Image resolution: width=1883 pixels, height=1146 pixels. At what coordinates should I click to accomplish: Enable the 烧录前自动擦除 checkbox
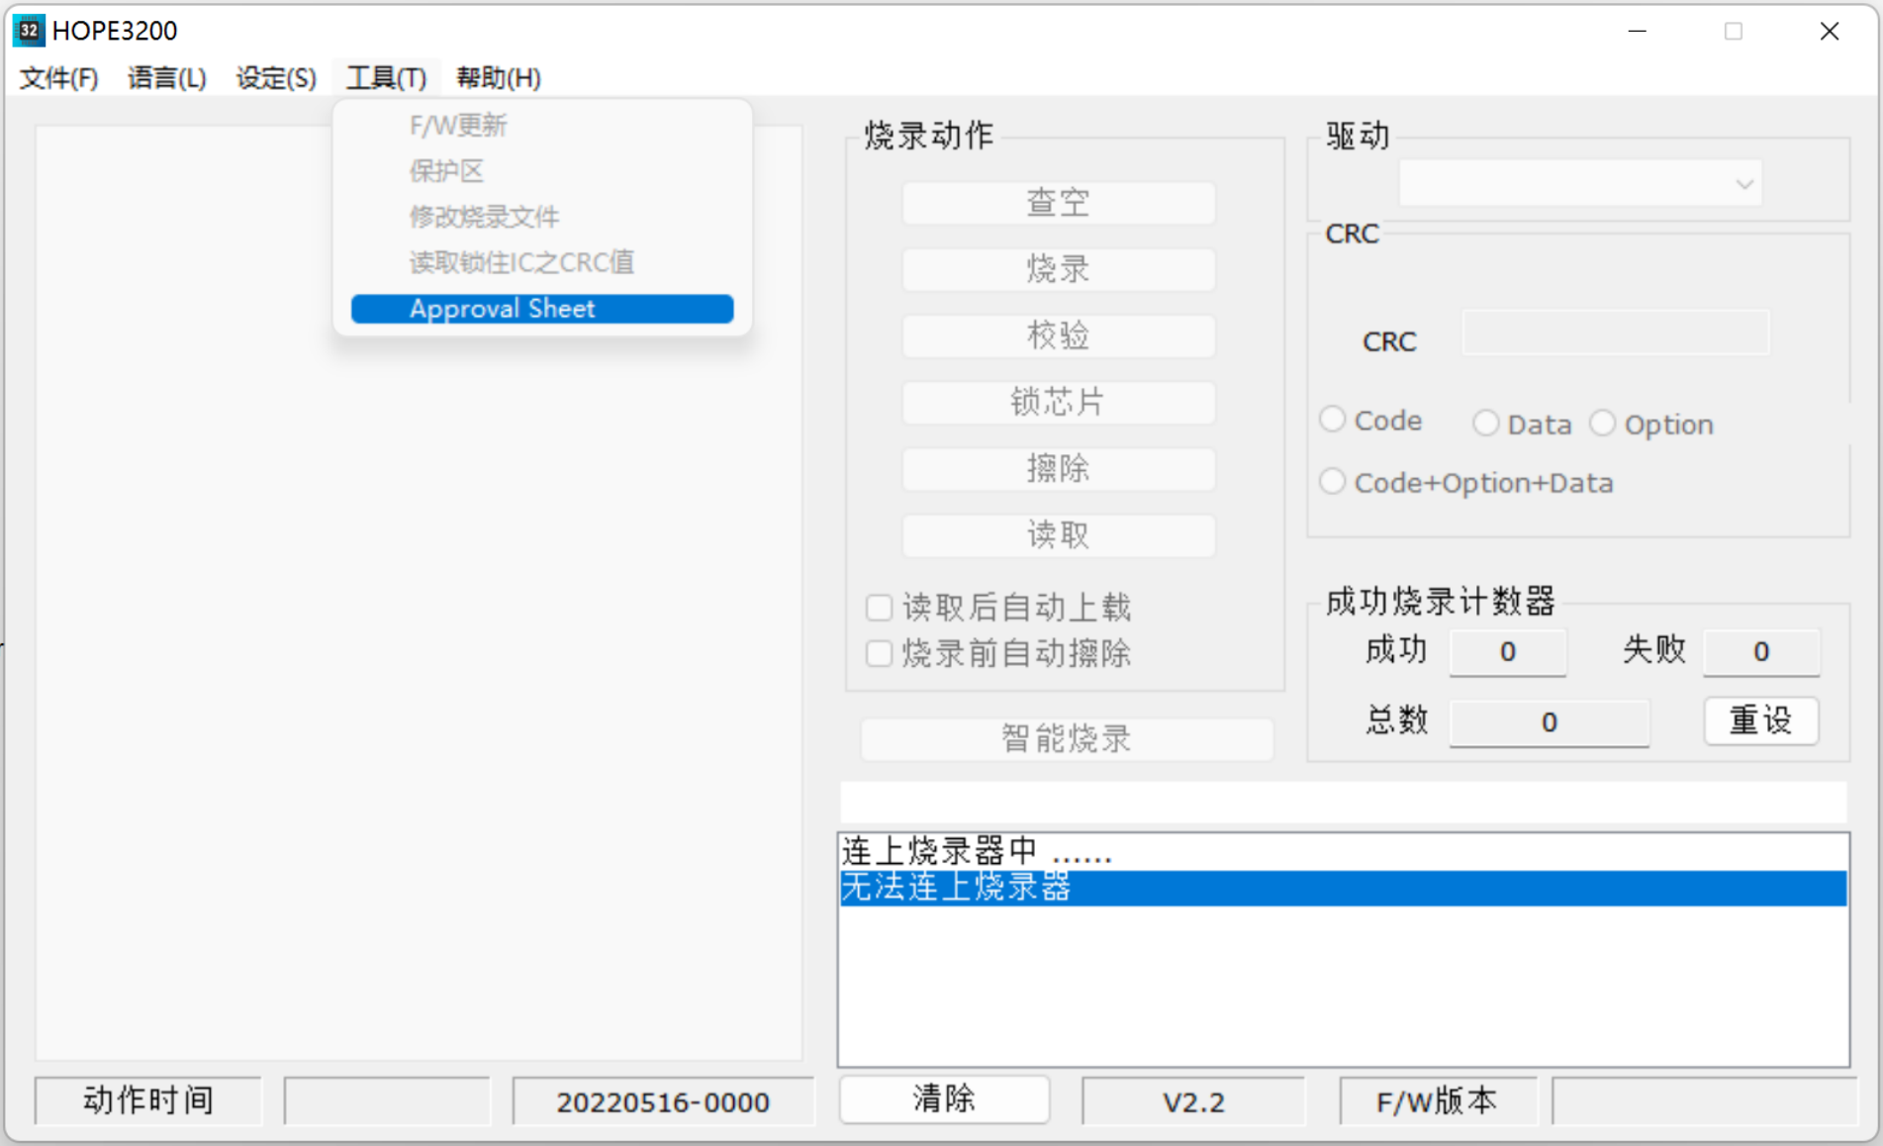(x=879, y=653)
